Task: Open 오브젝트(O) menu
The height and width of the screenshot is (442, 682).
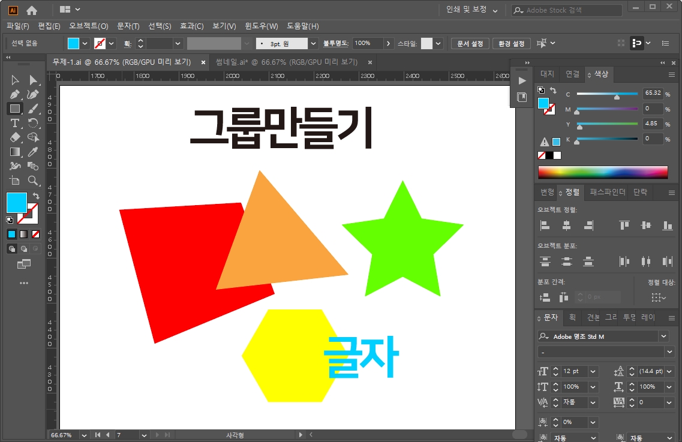Action: (x=89, y=26)
